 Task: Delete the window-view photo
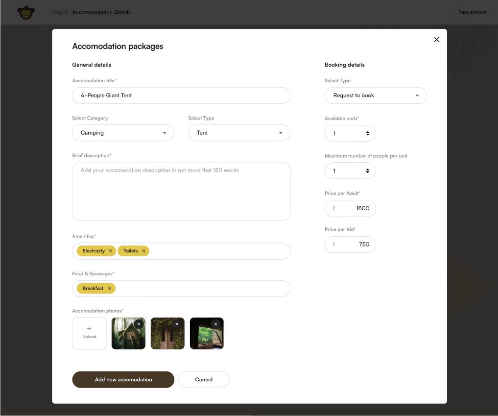click(215, 324)
